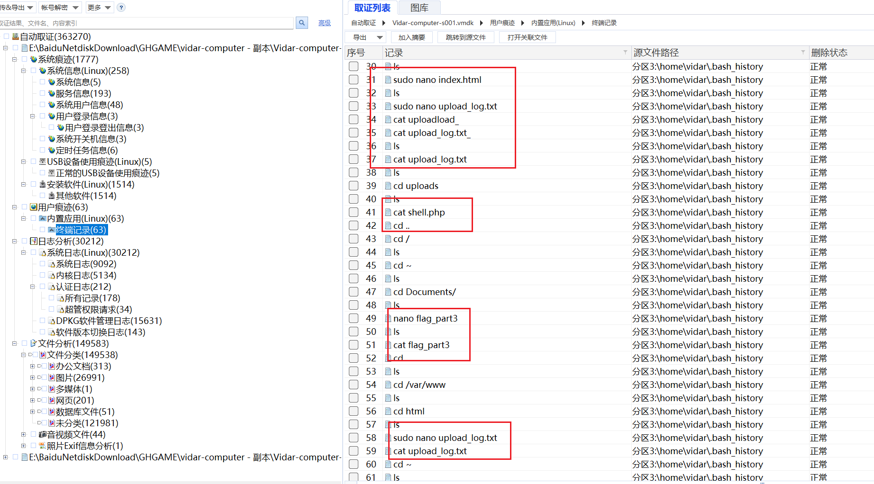Click the USB设备使用痕迹(Linux)(5) icon
The width and height of the screenshot is (874, 484).
point(43,161)
